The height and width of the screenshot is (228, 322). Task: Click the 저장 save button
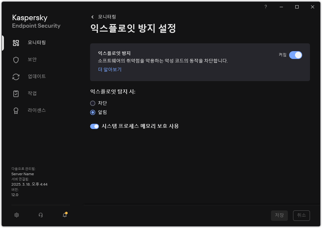[x=279, y=215]
